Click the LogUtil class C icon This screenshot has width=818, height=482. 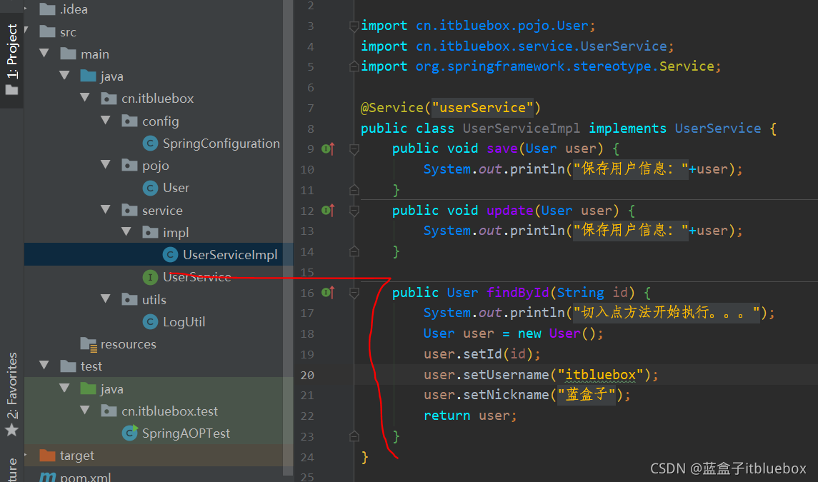pyautogui.click(x=150, y=322)
